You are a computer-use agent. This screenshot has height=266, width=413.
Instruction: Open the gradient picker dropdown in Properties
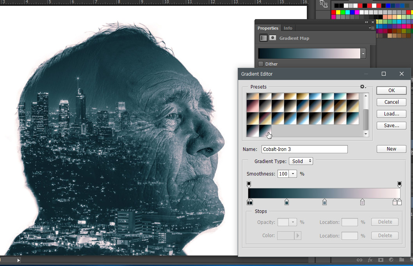[363, 54]
